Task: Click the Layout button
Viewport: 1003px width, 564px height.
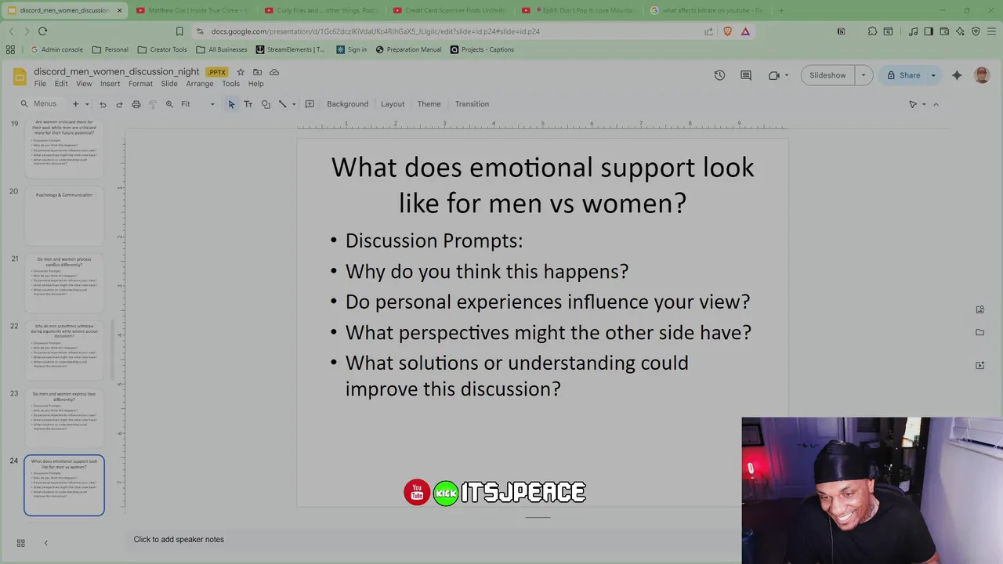Action: (393, 104)
